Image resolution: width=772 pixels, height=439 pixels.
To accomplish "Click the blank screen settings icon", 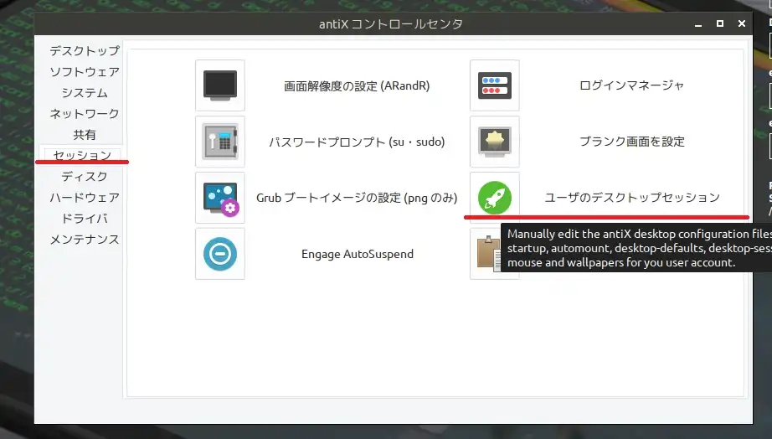I will coord(494,142).
